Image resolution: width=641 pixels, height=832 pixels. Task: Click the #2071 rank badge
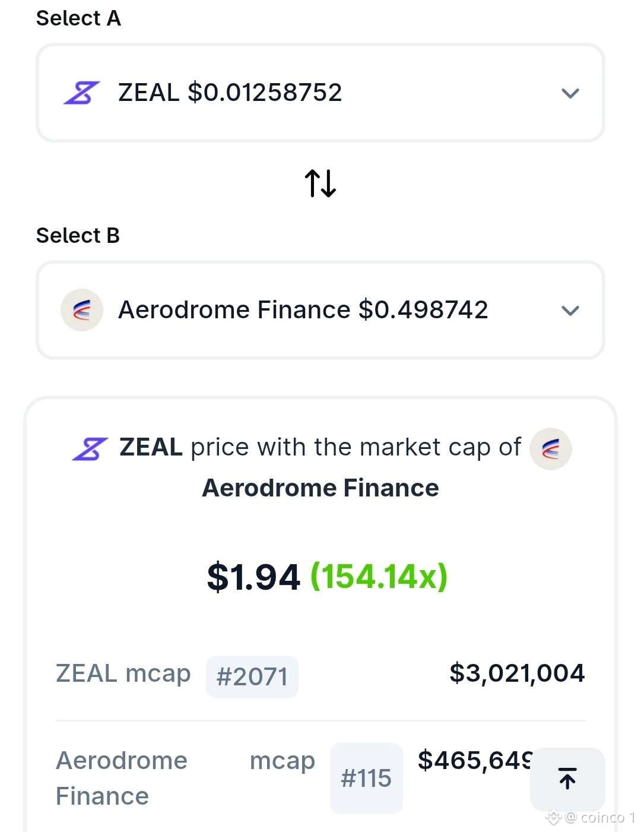[252, 676]
